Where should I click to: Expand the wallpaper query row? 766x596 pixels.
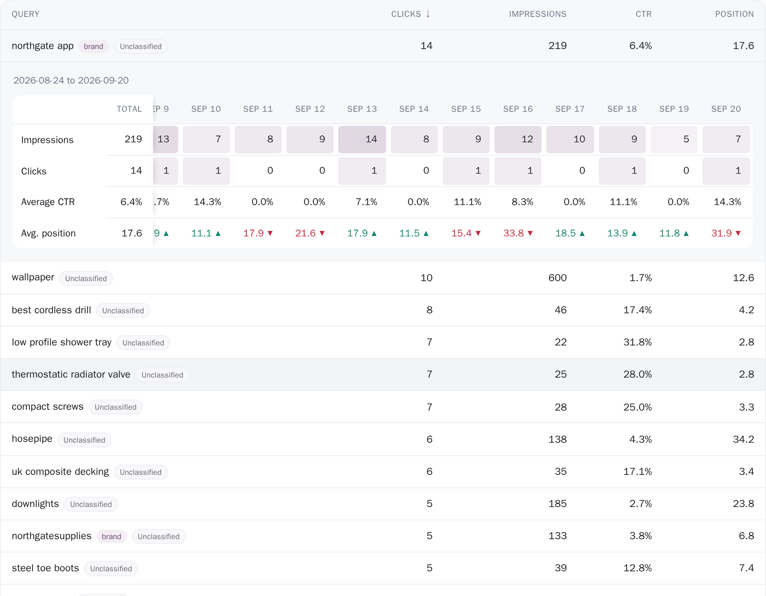383,278
